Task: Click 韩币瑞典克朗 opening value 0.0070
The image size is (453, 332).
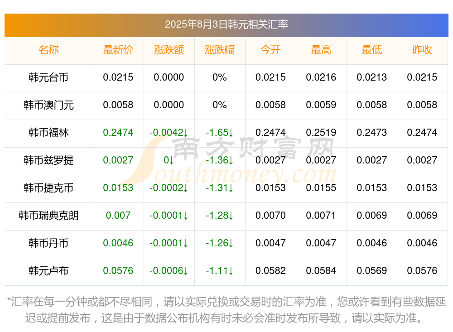Action: click(x=271, y=215)
